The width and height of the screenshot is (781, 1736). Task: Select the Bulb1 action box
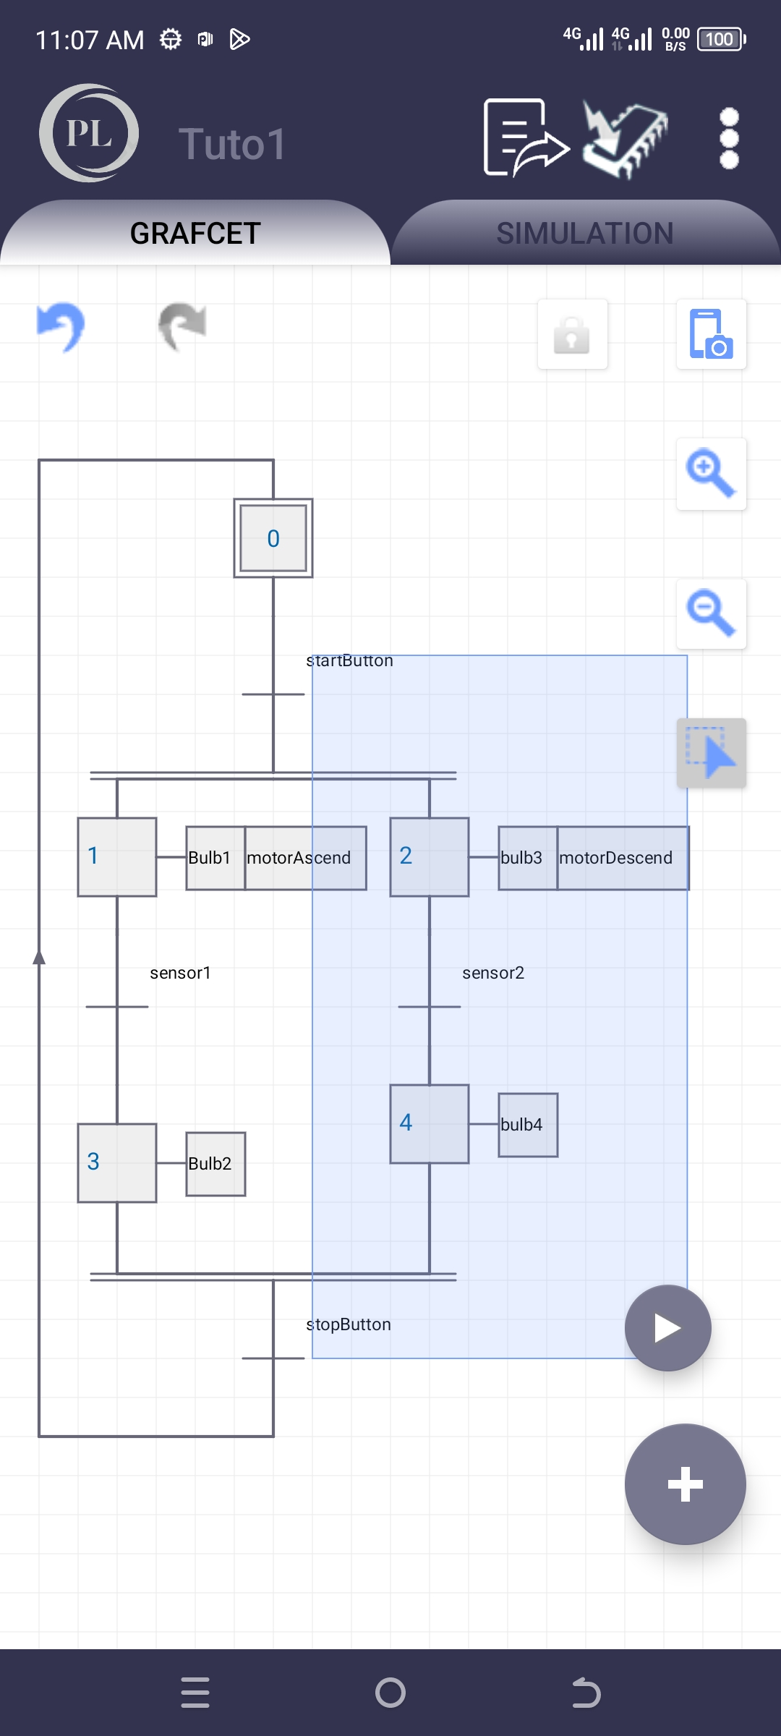click(x=215, y=858)
